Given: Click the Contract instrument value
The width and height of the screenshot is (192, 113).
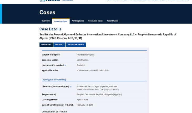Looking at the screenshot, I should [x=81, y=65].
